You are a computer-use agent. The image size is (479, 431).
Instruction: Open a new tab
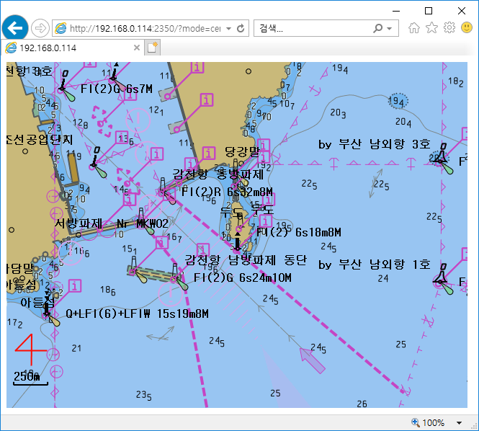tap(152, 48)
